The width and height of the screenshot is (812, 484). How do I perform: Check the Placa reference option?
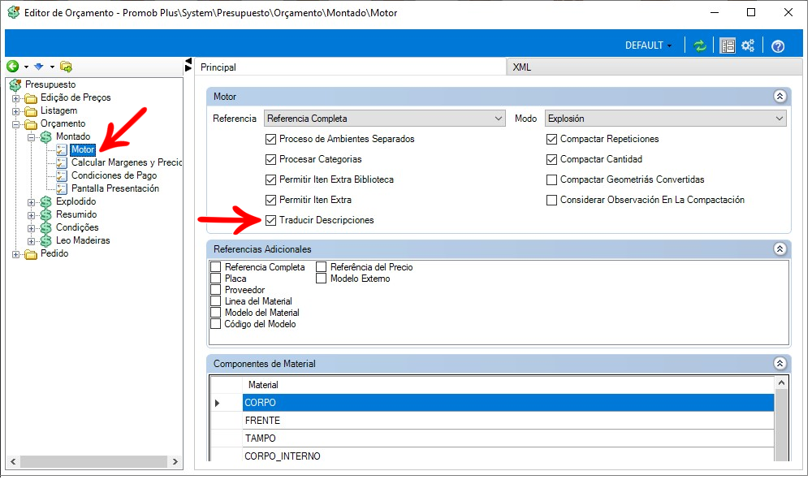click(x=216, y=279)
